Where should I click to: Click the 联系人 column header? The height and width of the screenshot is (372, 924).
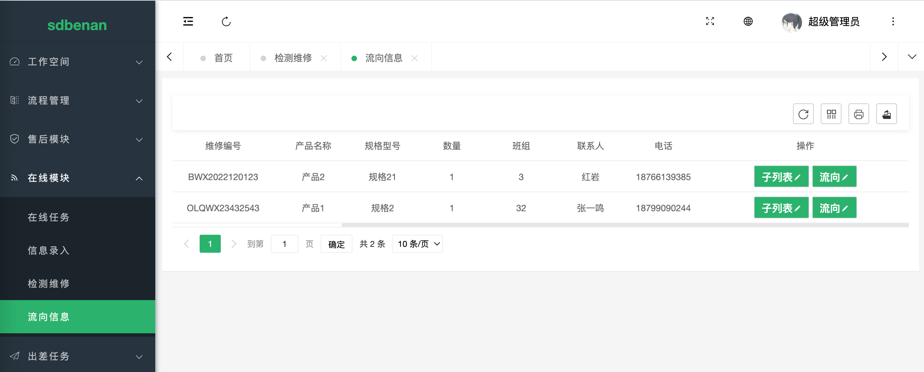coord(591,146)
